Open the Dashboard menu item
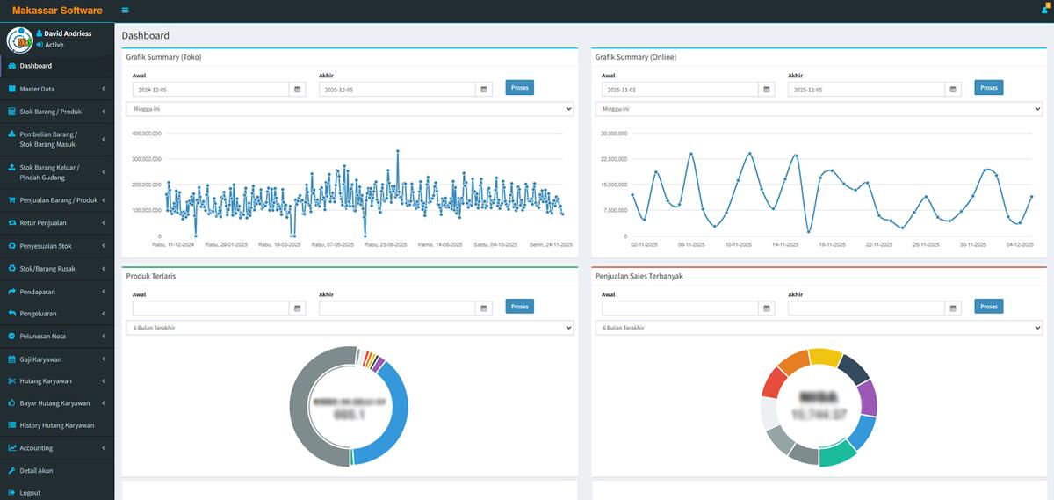The image size is (1054, 500). [35, 66]
